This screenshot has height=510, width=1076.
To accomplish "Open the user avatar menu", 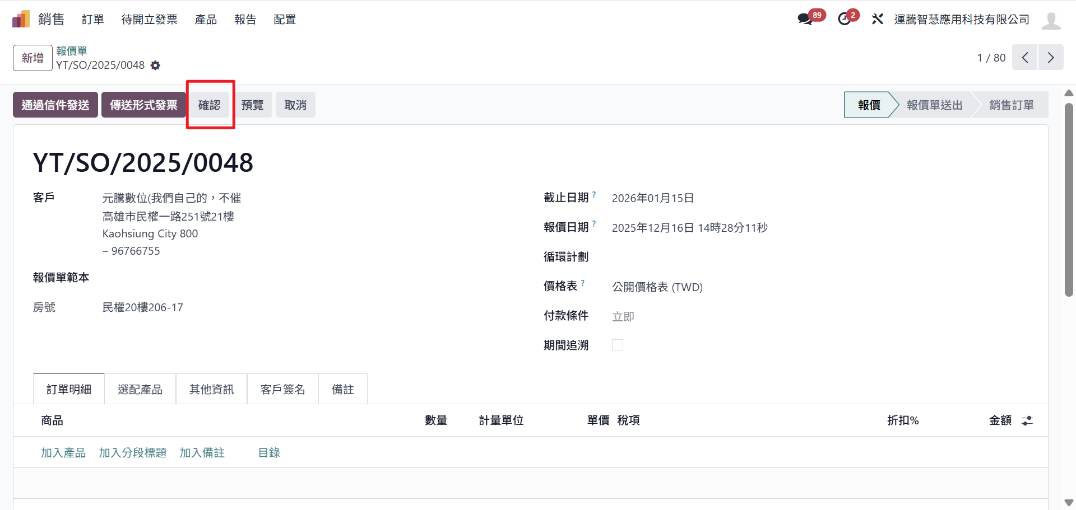I will click(x=1051, y=20).
